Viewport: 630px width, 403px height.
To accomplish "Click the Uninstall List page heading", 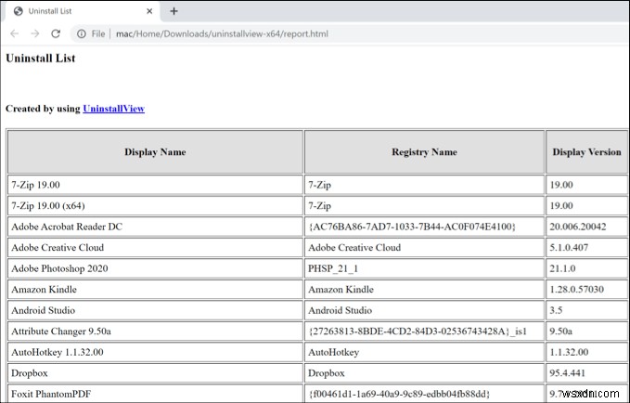I will point(41,58).
